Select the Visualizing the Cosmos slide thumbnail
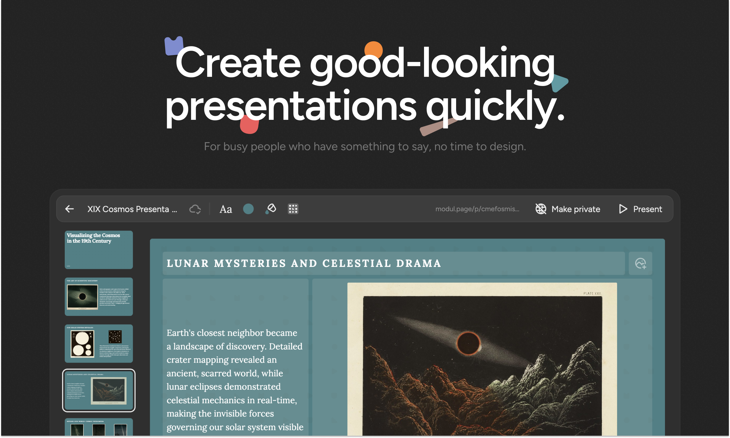730x438 pixels. [x=99, y=250]
